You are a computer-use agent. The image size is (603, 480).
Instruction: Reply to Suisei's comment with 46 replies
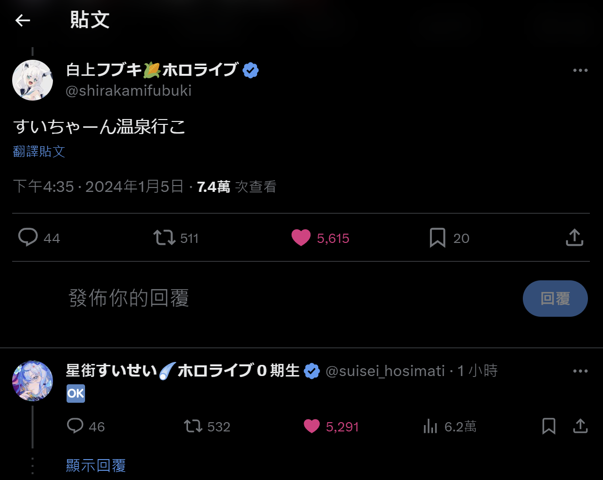pos(75,426)
